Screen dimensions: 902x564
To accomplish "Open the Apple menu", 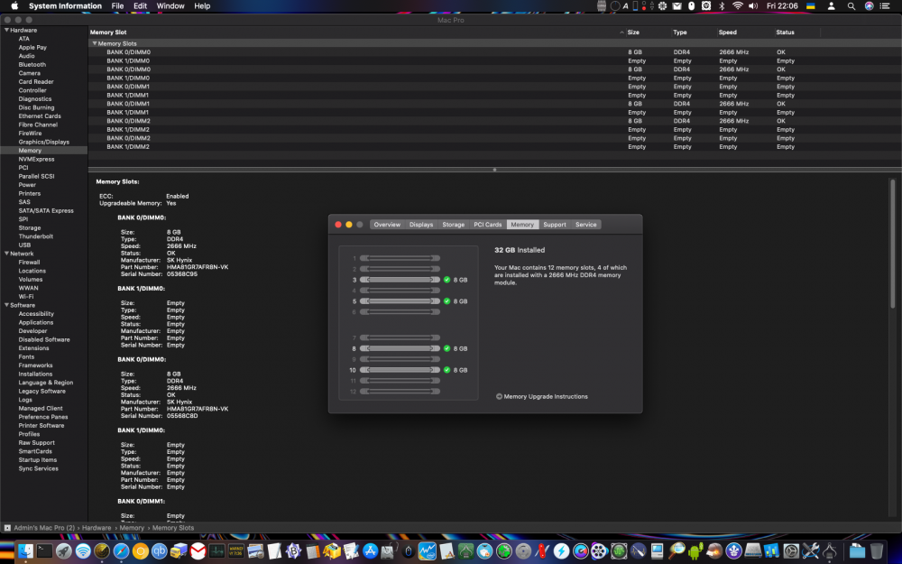I will (x=14, y=5).
